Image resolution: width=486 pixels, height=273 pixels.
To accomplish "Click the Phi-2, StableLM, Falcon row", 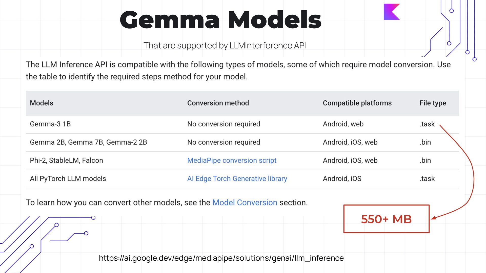I will pos(242,161).
